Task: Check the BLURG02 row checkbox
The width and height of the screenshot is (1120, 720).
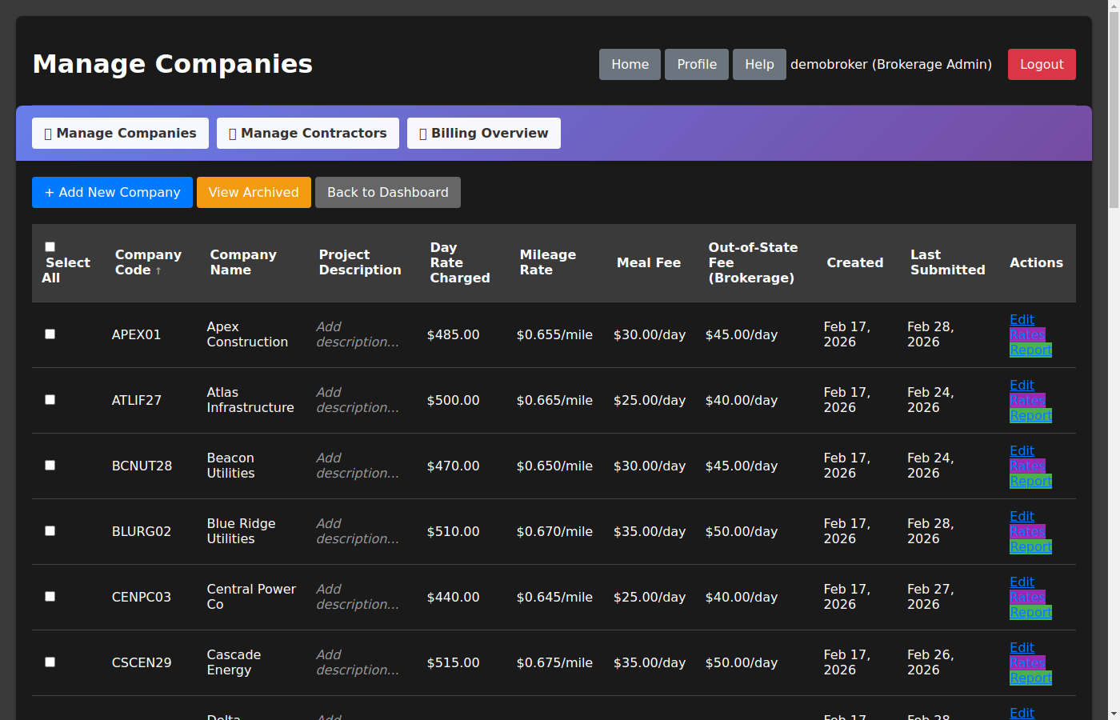Action: click(50, 530)
